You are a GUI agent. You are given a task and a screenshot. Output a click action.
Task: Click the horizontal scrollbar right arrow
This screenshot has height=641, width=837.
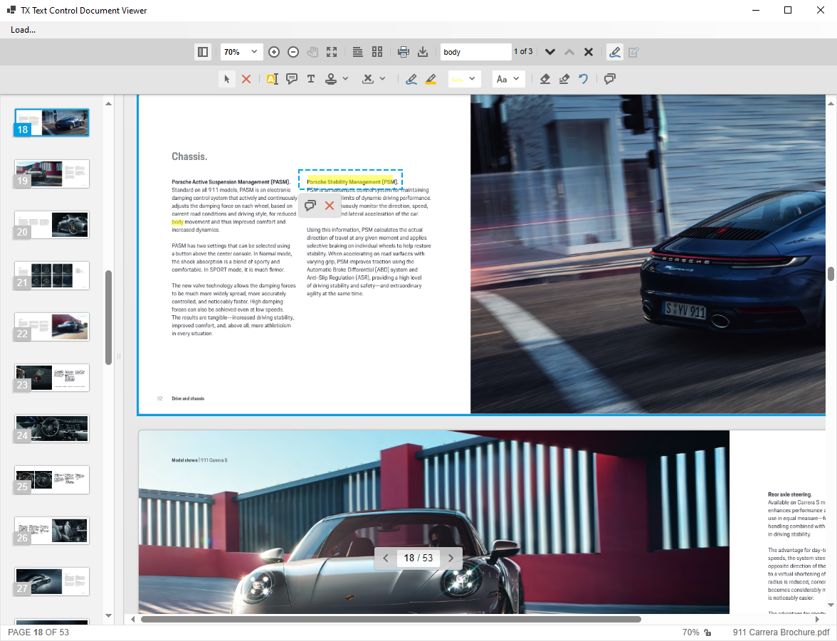[817, 620]
